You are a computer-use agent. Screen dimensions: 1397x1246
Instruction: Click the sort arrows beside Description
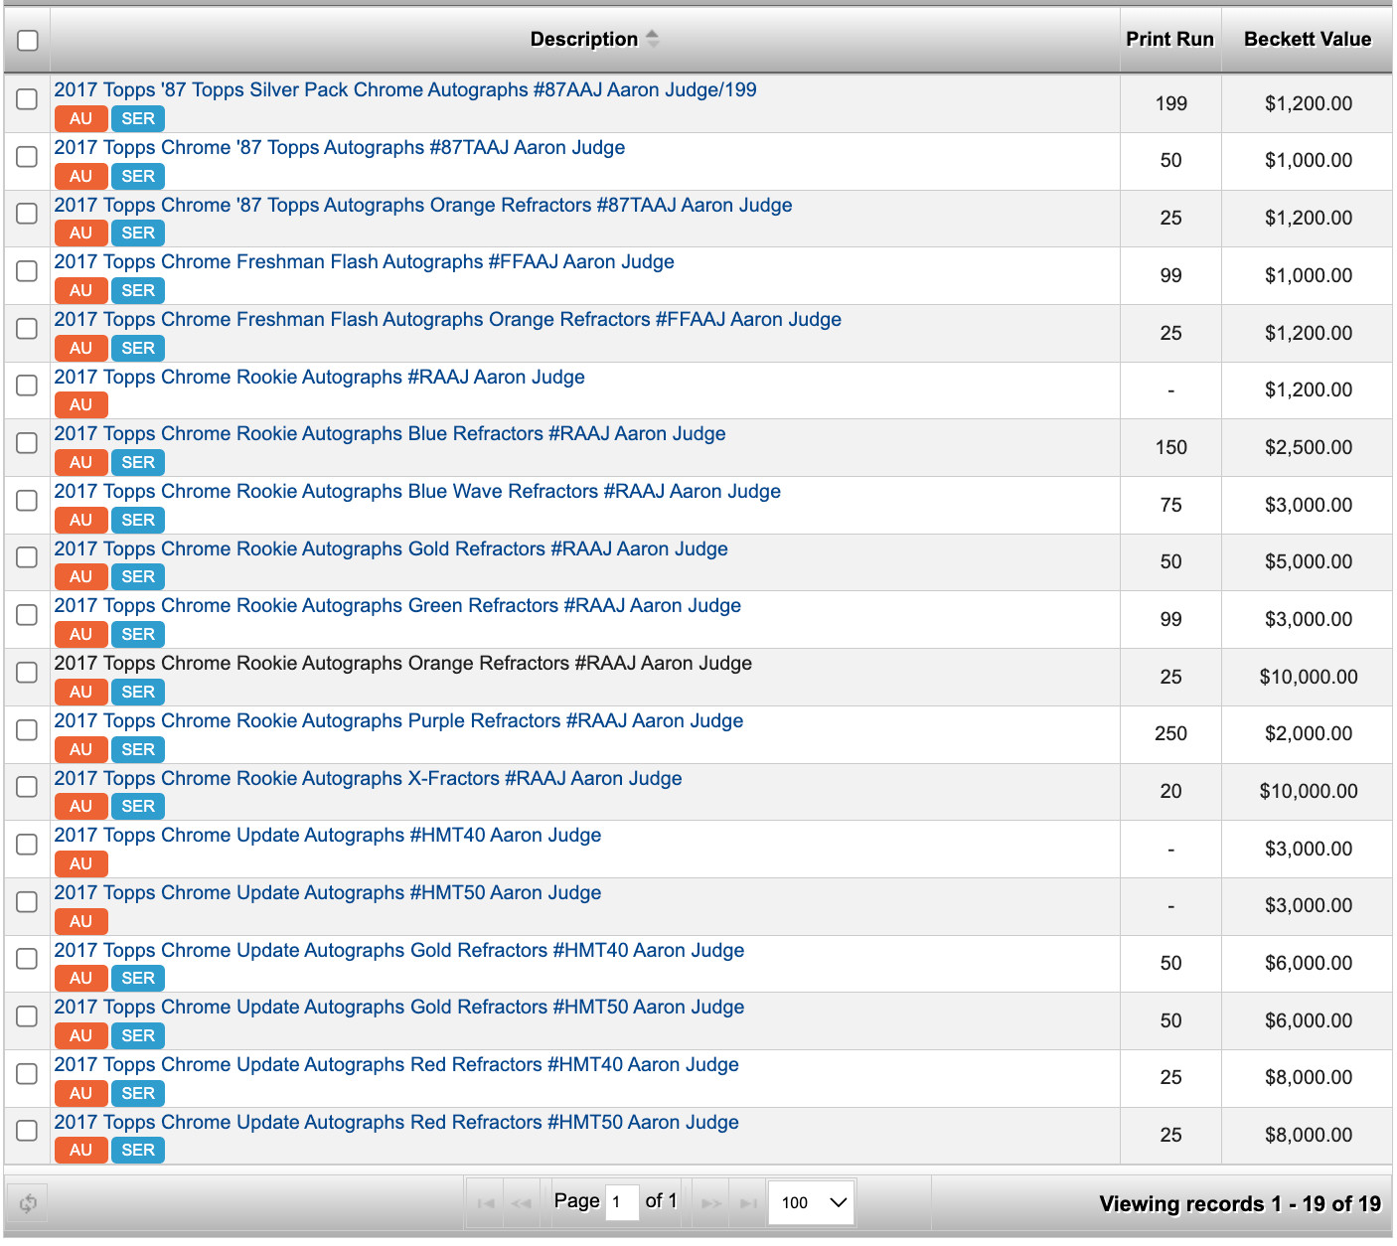(653, 39)
